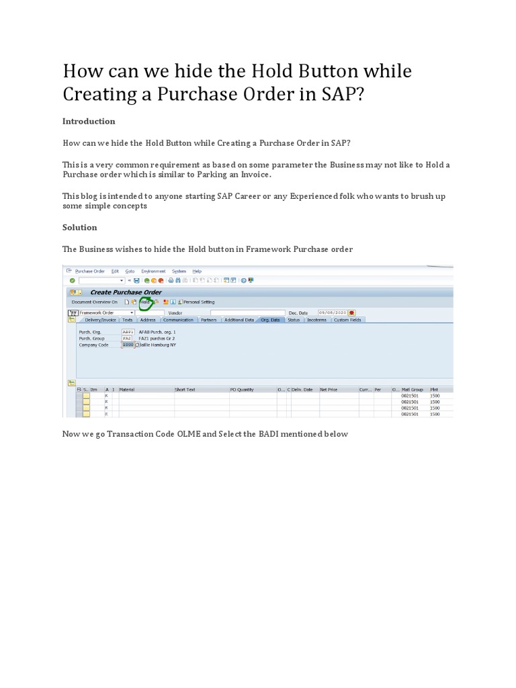Click the Matl Group column header
The height and width of the screenshot is (688, 516).
tap(415, 390)
